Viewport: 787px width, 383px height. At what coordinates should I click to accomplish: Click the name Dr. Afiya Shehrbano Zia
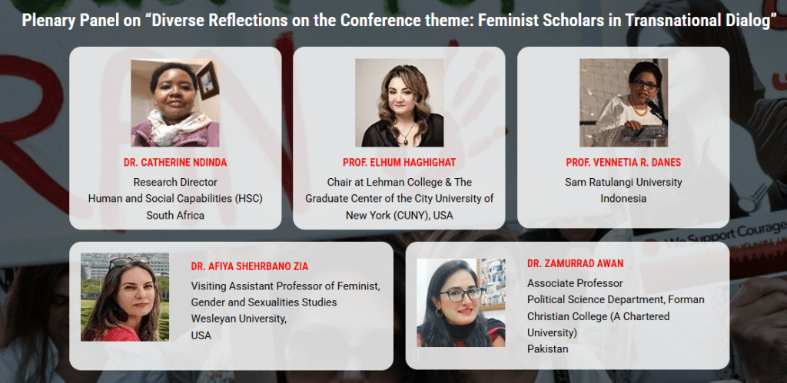(x=250, y=266)
